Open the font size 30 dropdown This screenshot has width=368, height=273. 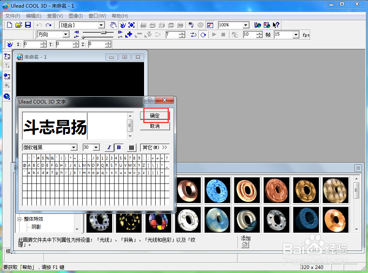[x=96, y=147]
